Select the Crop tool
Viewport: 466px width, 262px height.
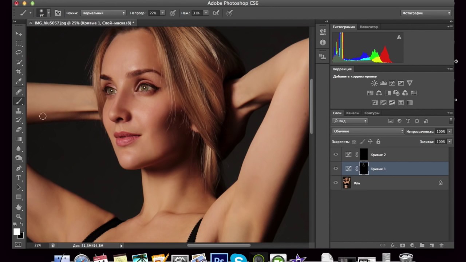coord(19,72)
